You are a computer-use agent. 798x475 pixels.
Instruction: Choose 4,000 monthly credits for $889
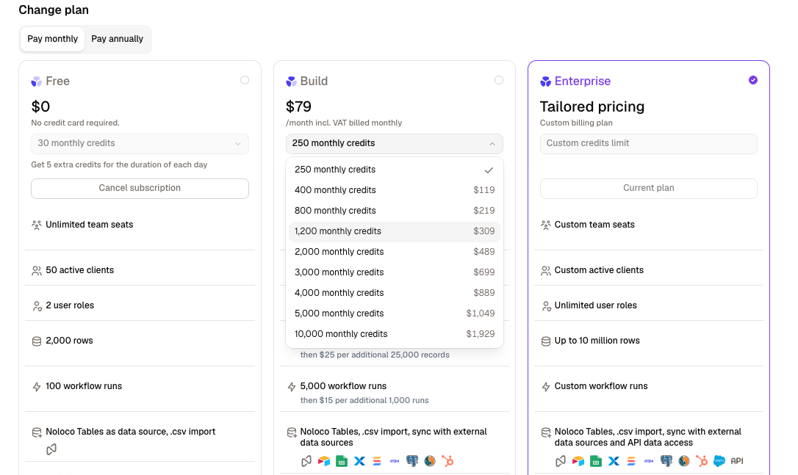[x=395, y=294]
